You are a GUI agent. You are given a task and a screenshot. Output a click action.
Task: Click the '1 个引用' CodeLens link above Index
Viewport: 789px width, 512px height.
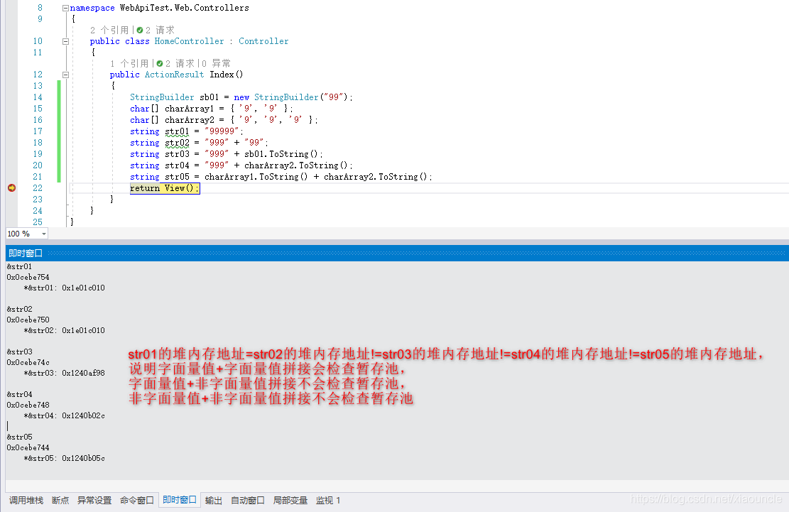click(129, 63)
